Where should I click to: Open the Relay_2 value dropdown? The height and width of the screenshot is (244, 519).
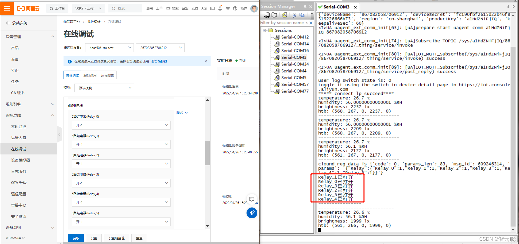pos(121,164)
